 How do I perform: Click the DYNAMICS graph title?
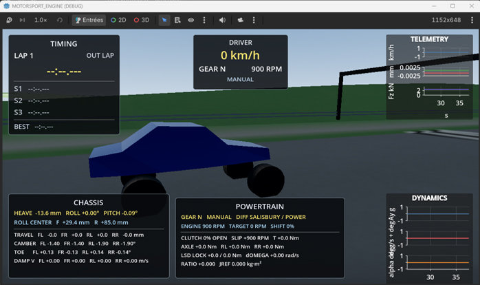(x=430, y=198)
